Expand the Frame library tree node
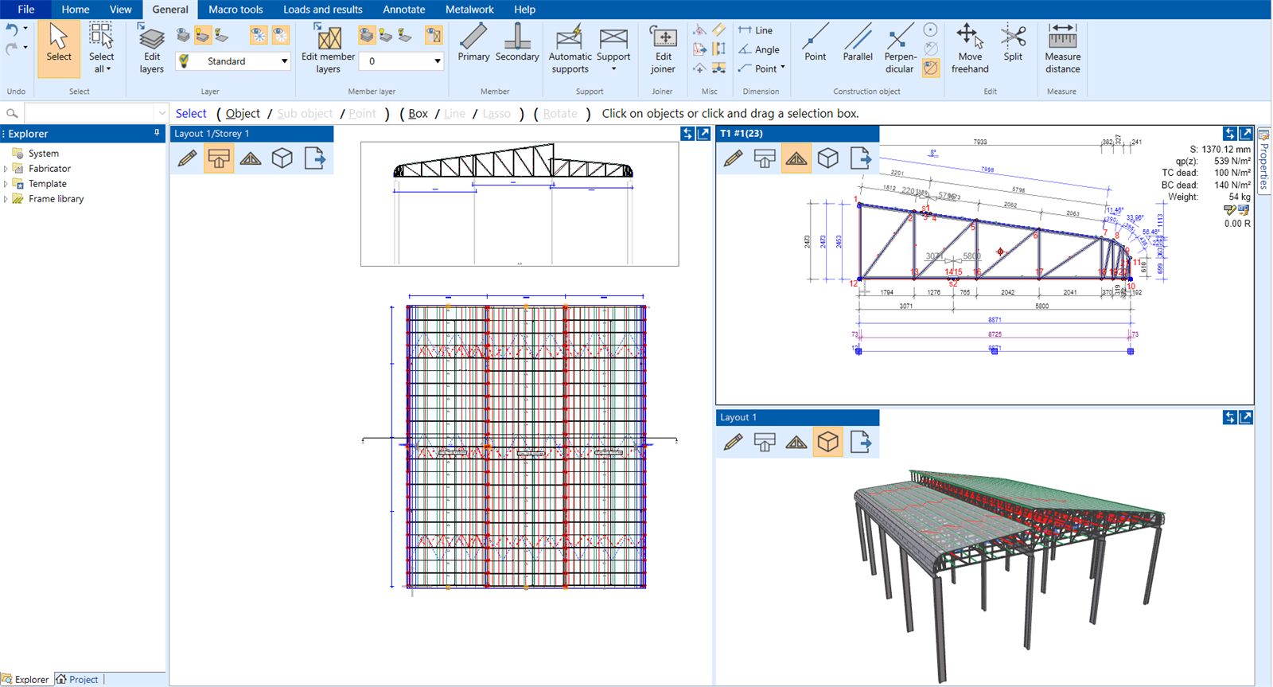The height and width of the screenshot is (687, 1273). [6, 199]
